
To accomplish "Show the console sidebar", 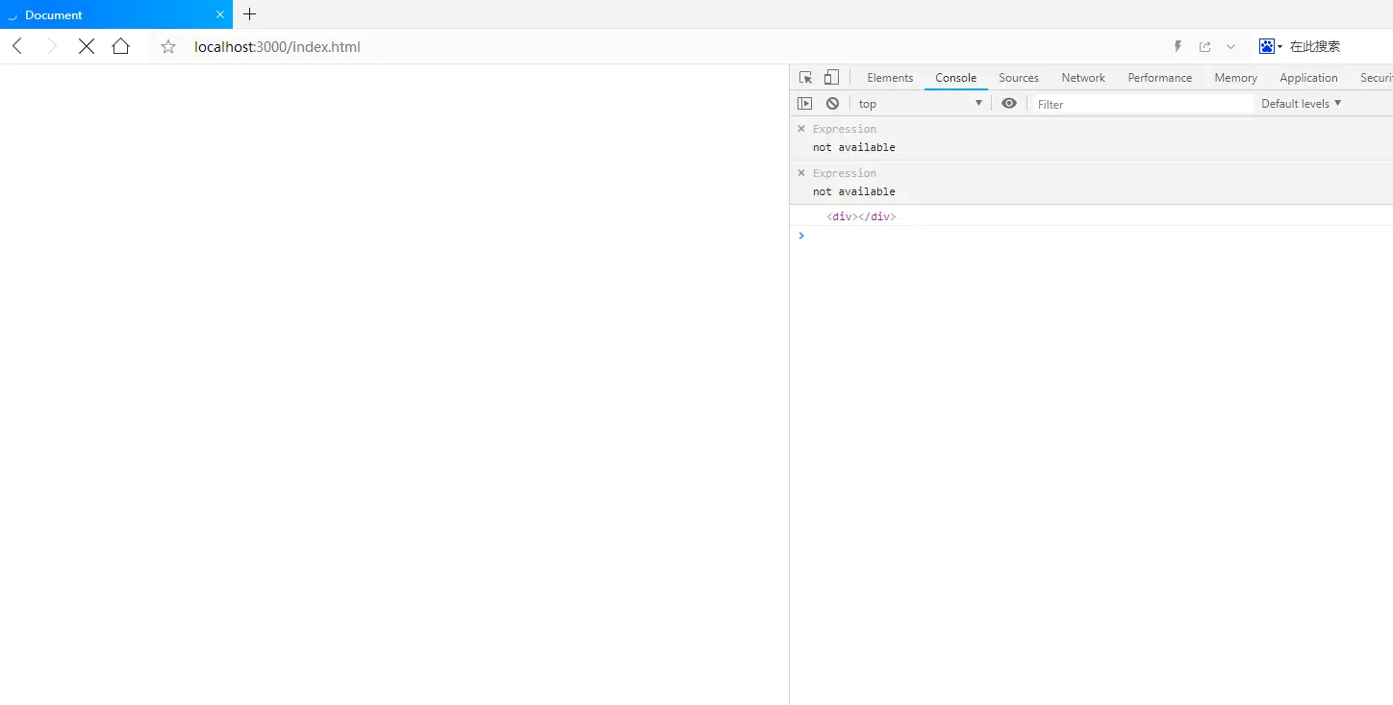I will (805, 104).
